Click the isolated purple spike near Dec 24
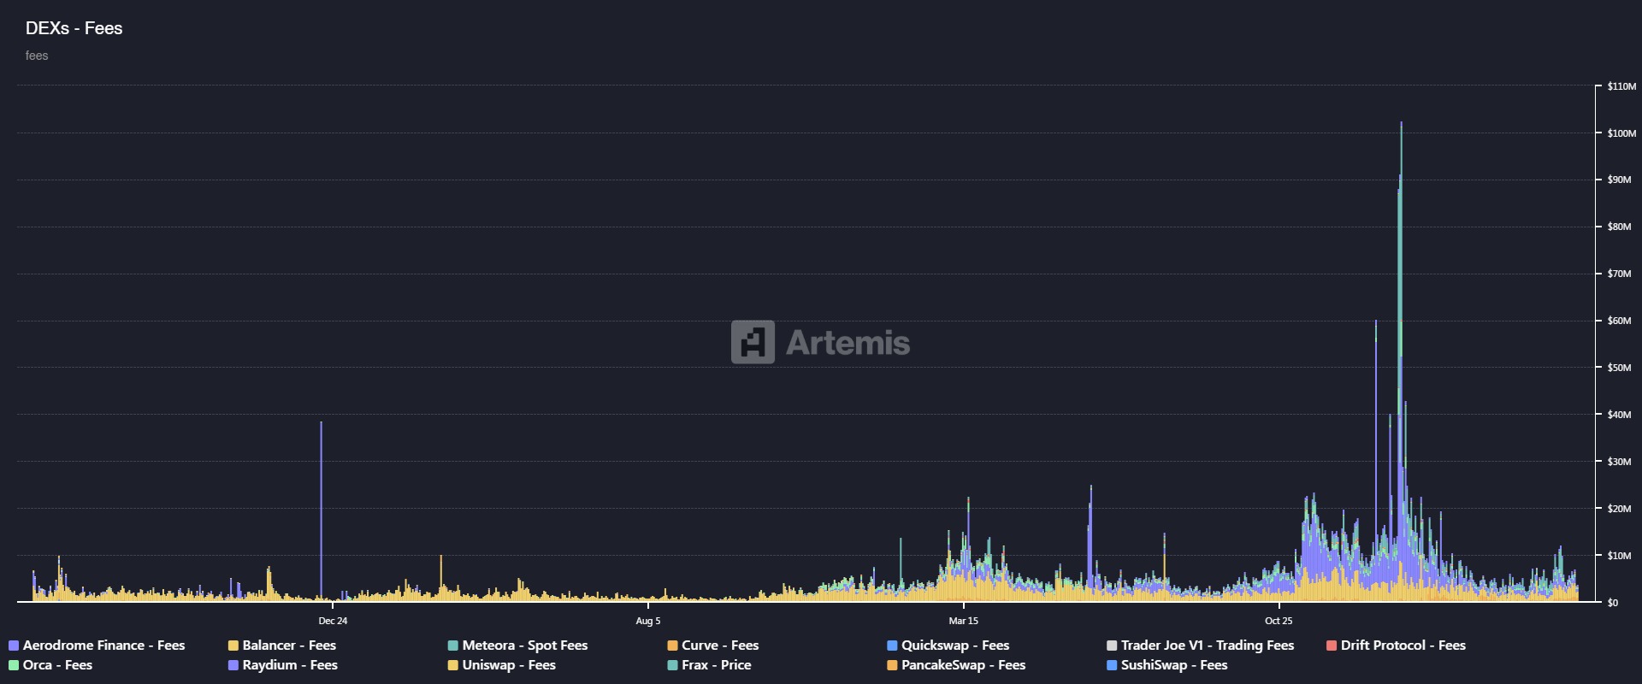 (x=321, y=511)
